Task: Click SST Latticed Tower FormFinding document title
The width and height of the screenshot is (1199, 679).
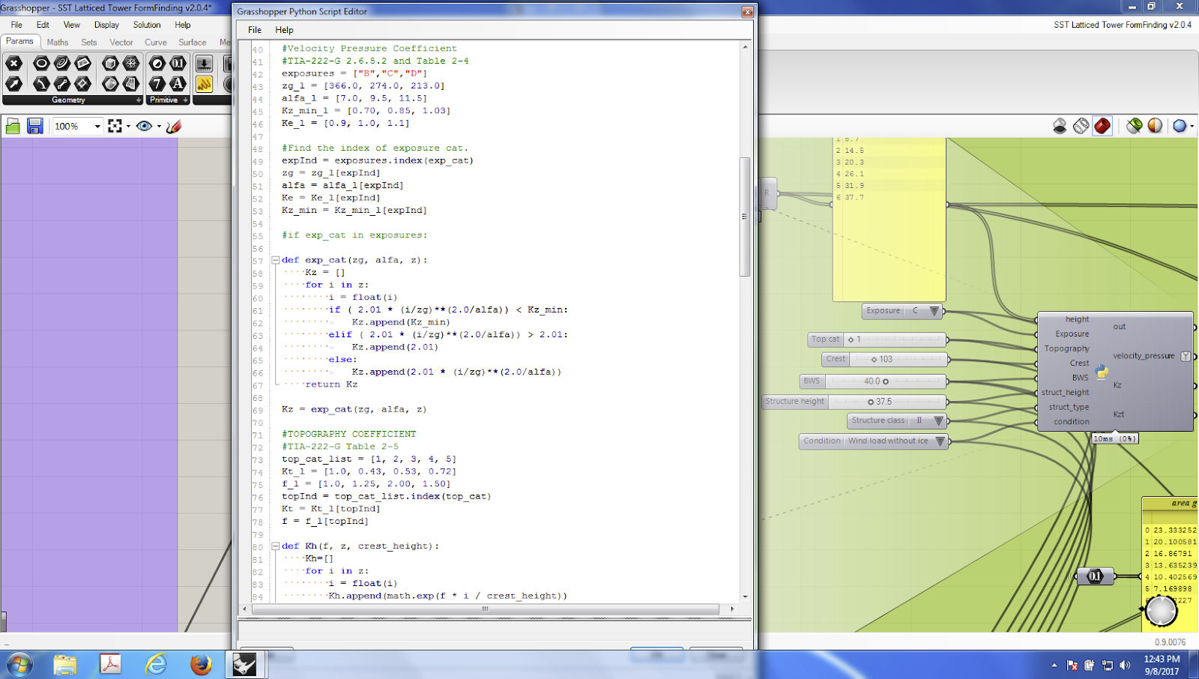Action: pyautogui.click(x=1122, y=25)
